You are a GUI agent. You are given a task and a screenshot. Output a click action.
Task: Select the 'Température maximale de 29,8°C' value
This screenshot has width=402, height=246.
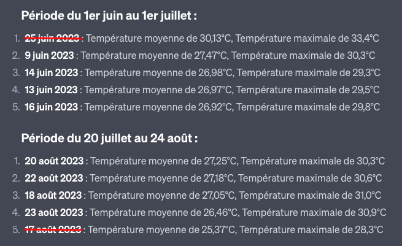point(308,107)
